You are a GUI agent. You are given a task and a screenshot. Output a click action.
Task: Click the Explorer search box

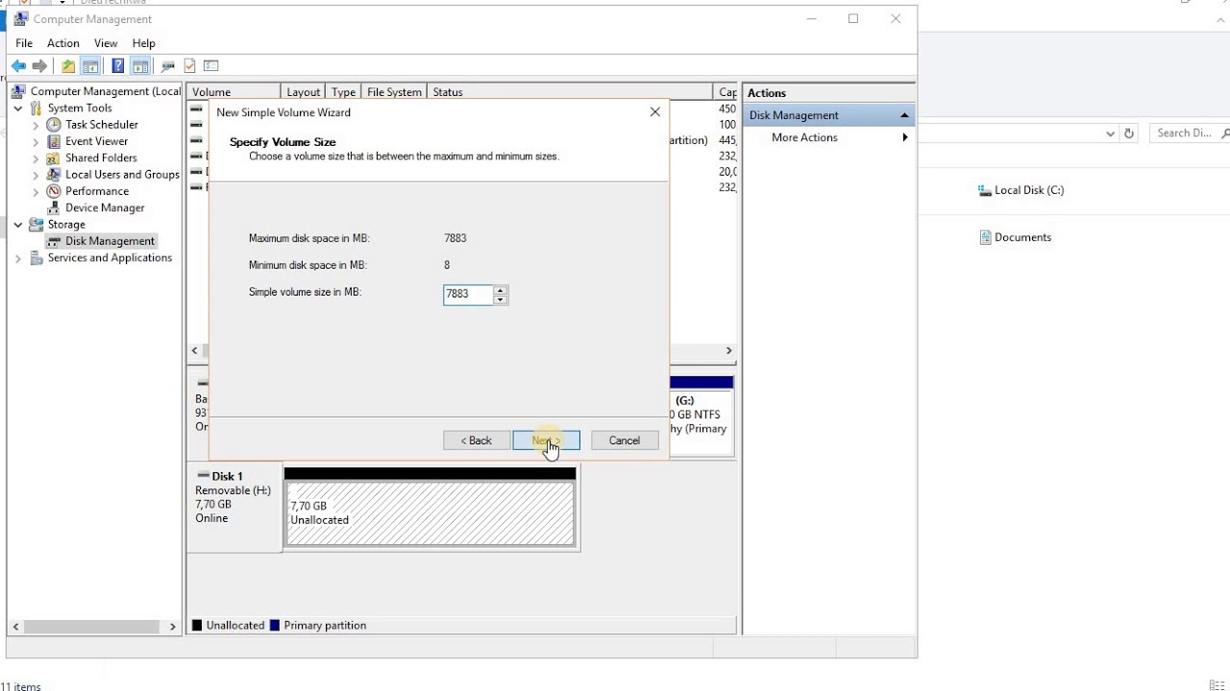(x=1190, y=133)
